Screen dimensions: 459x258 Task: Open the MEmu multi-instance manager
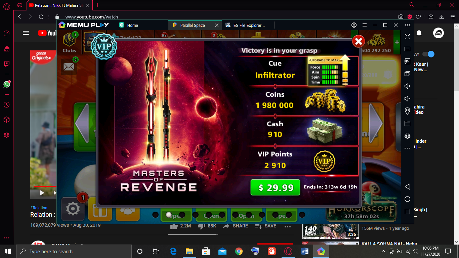tap(407, 74)
